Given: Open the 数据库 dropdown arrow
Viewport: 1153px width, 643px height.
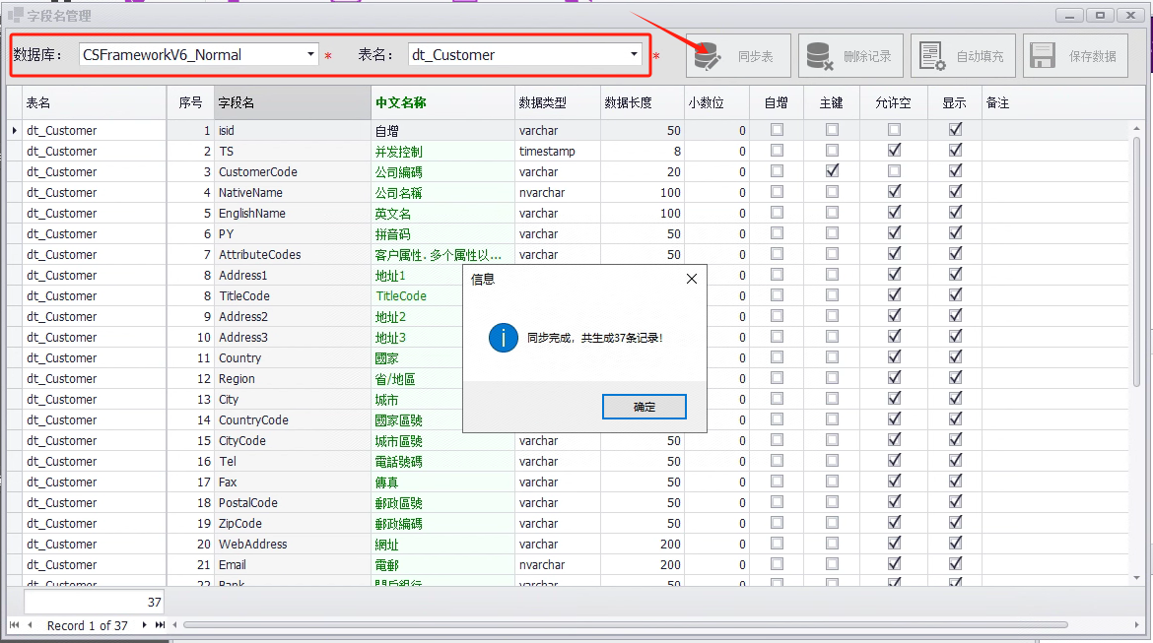Looking at the screenshot, I should (x=310, y=54).
